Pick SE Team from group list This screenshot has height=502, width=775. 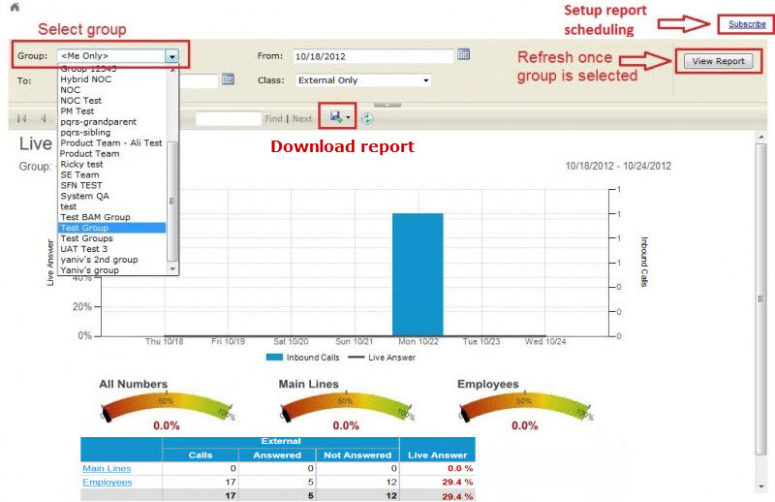click(112, 174)
